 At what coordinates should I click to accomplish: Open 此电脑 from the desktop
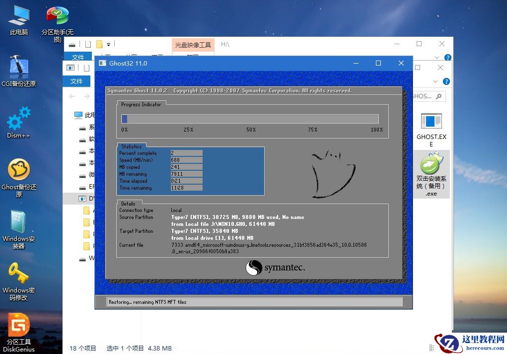click(18, 16)
